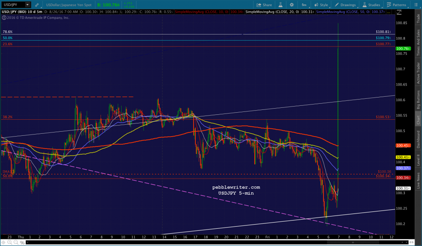This screenshot has height=246, width=422.
Task: Click the $100.36 dotted level label
Action: coord(384,172)
